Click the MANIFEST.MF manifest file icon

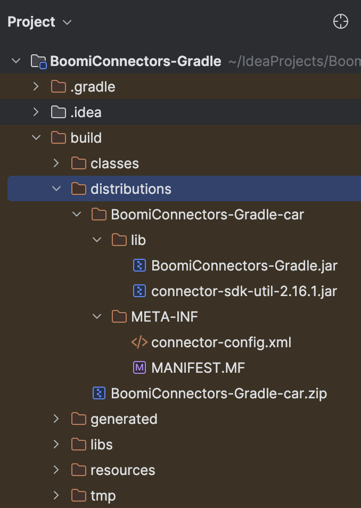[x=139, y=368]
